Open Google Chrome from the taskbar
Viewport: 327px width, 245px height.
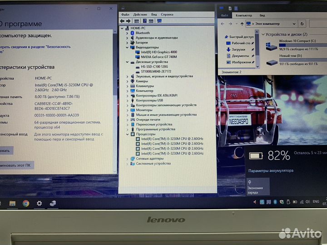point(26,204)
